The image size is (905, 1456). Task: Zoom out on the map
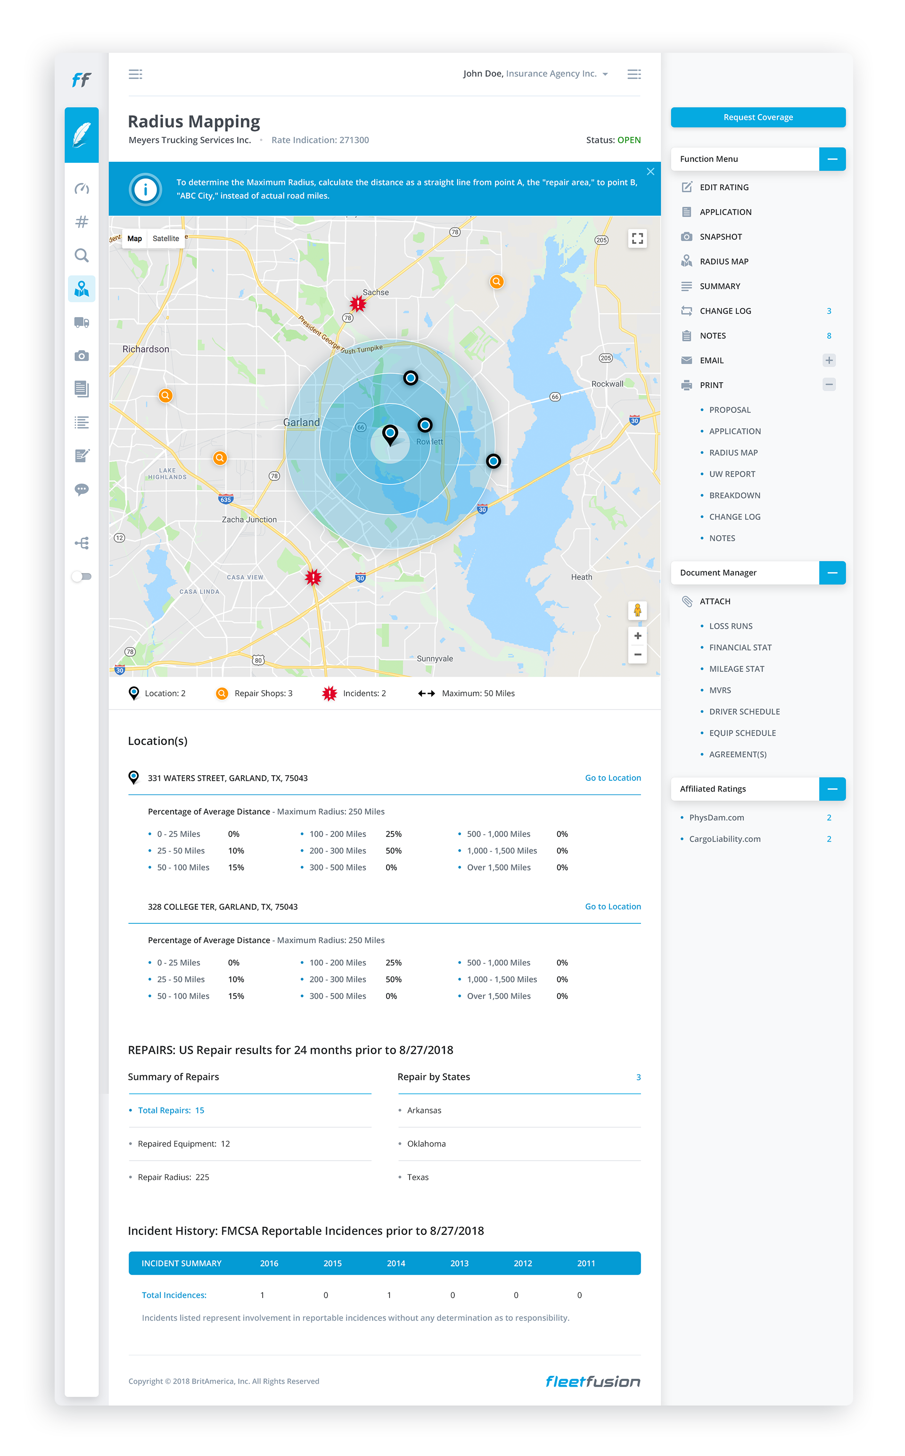[637, 654]
